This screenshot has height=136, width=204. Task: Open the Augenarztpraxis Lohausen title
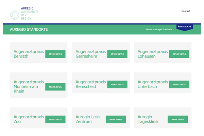point(153,54)
